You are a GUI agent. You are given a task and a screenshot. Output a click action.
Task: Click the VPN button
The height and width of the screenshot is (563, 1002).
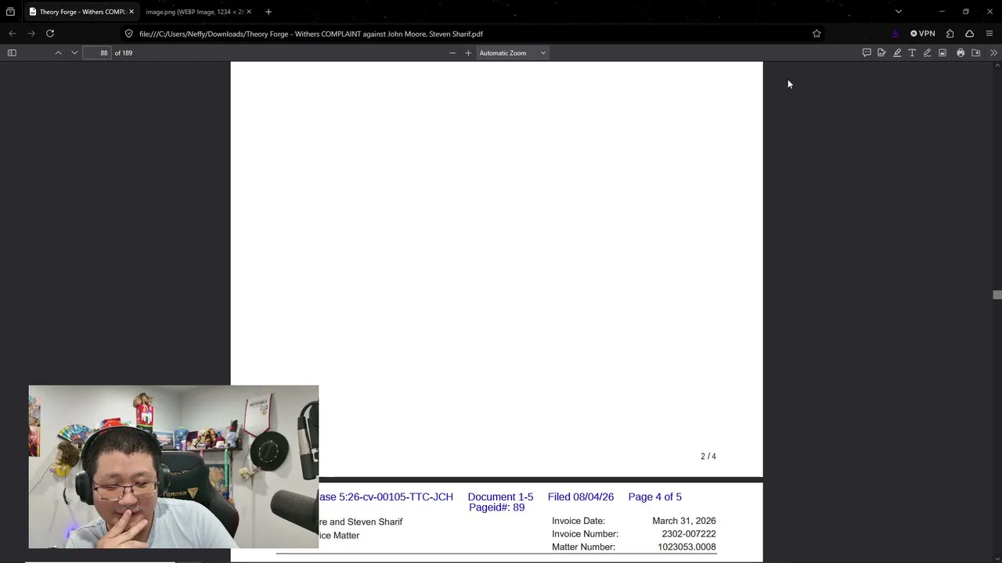click(923, 33)
